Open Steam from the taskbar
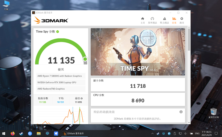 21,134
